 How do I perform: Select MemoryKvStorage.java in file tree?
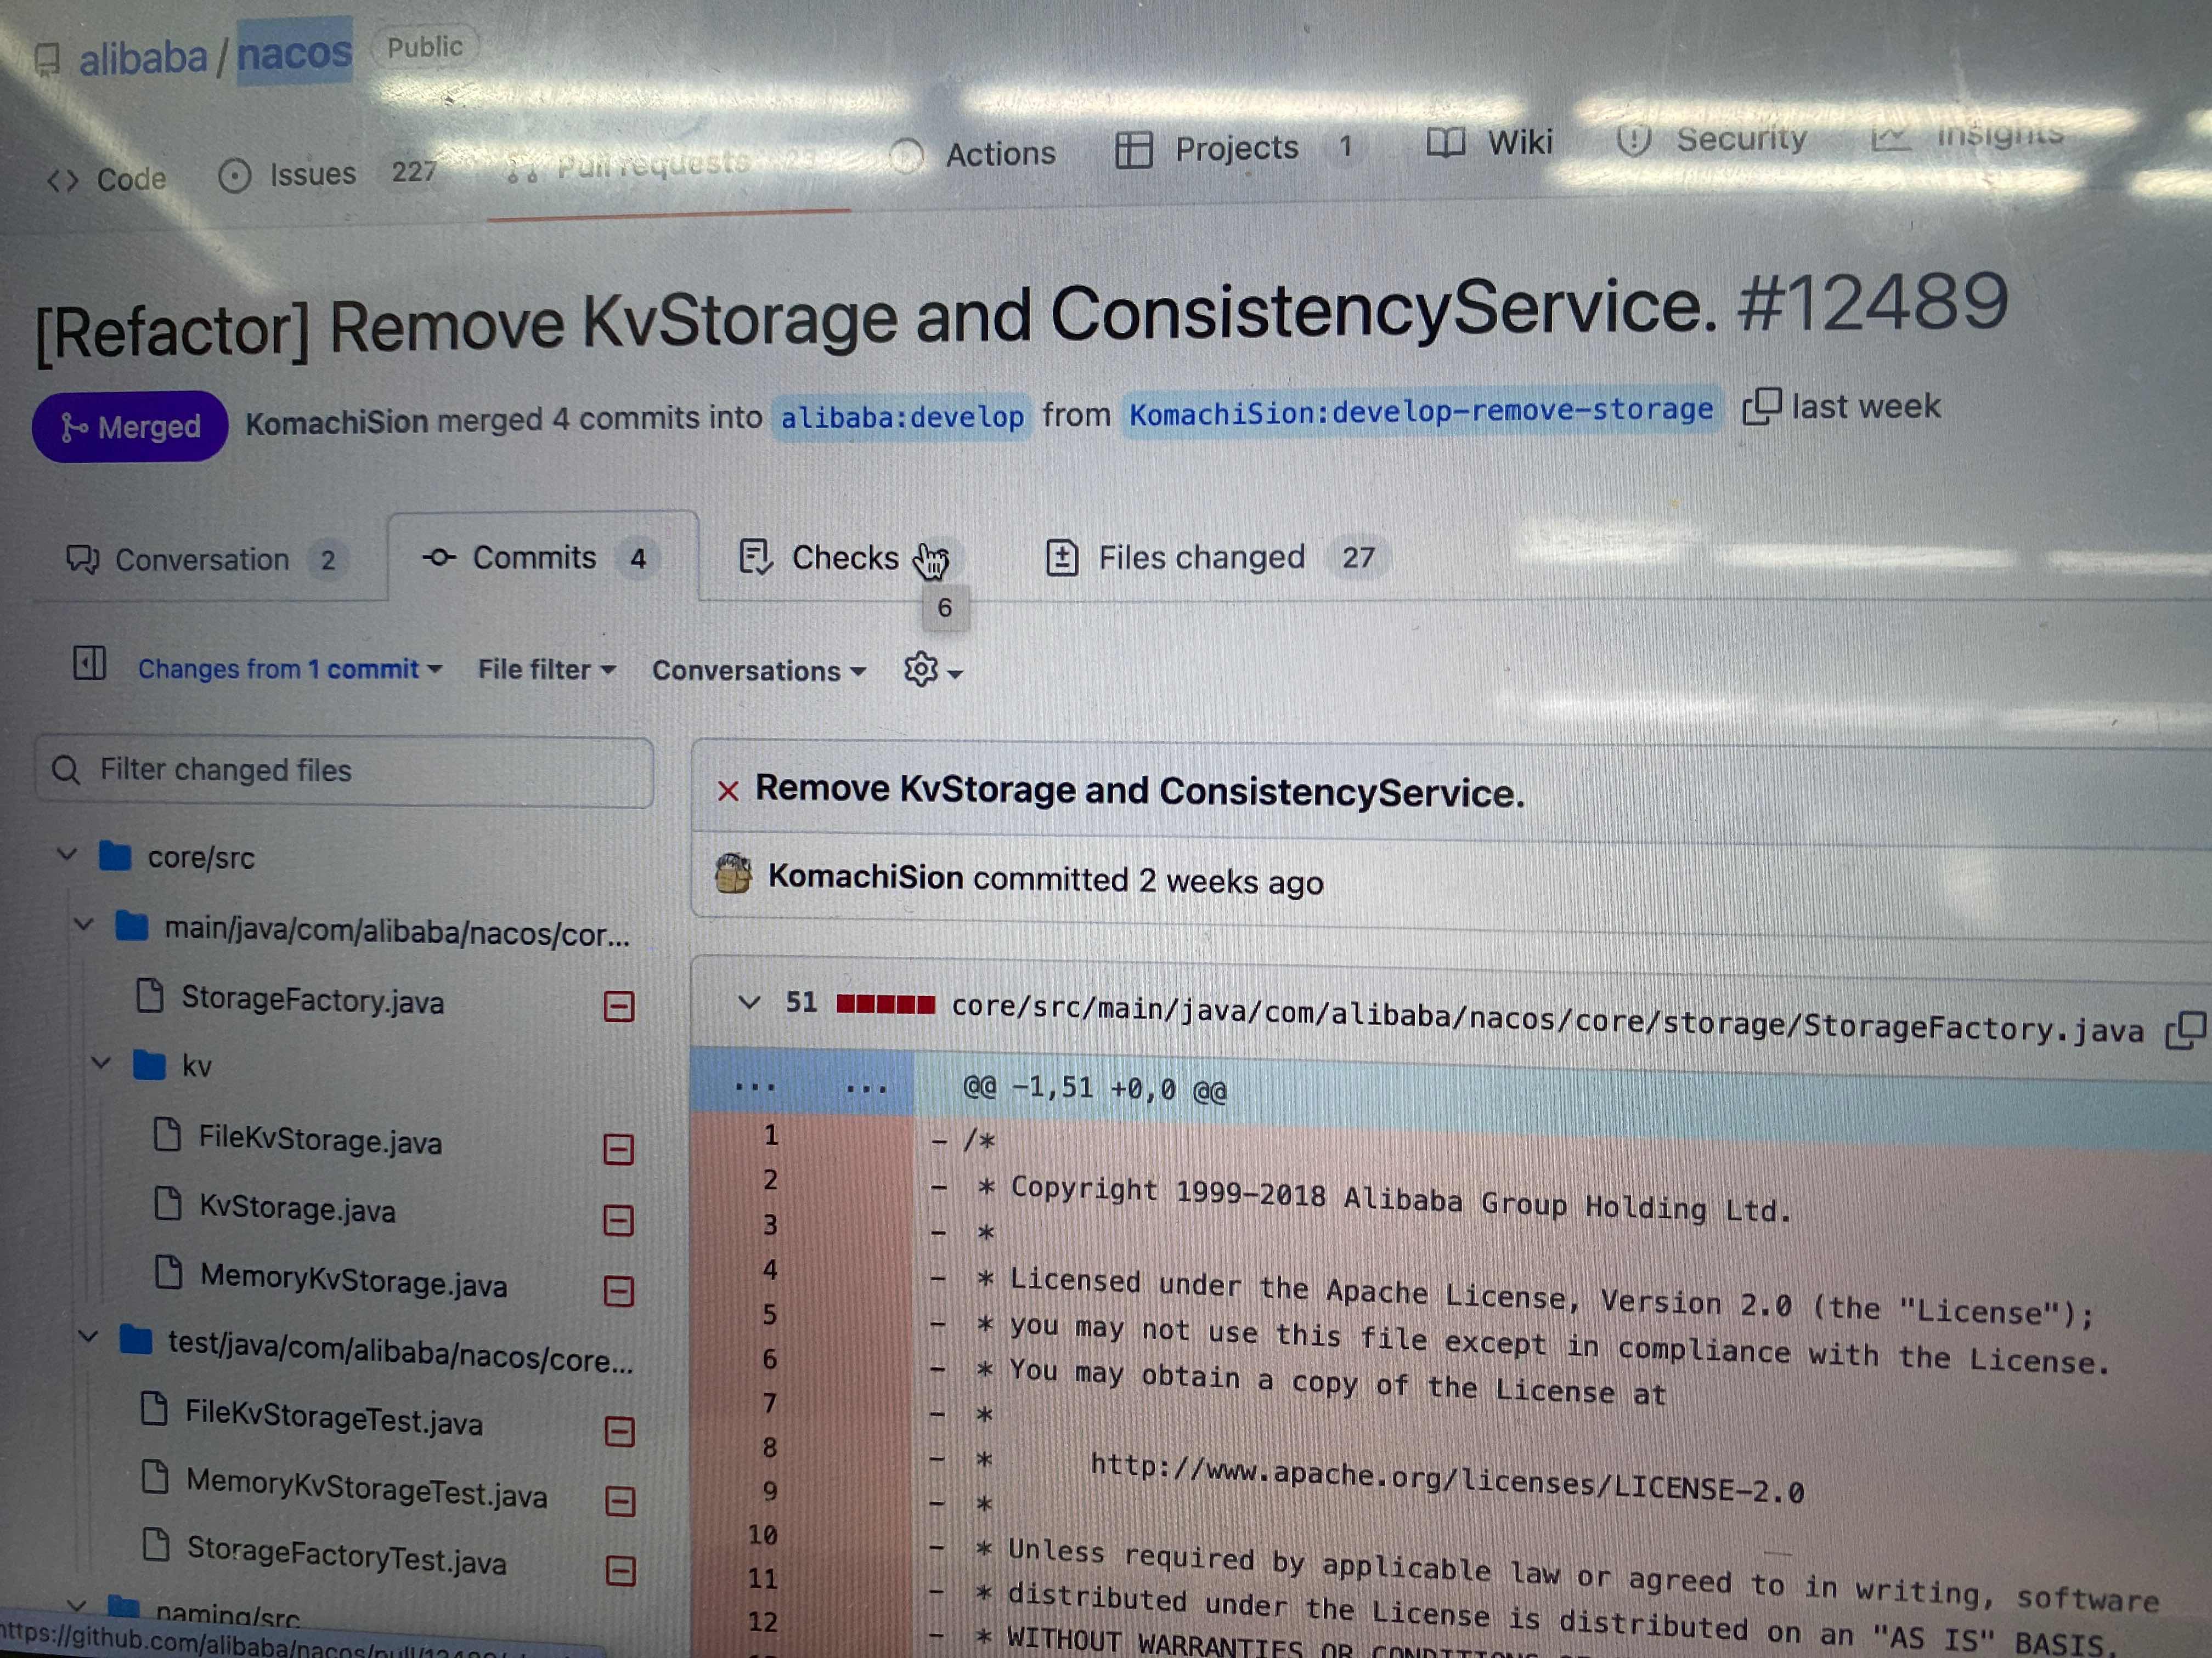[x=353, y=1280]
